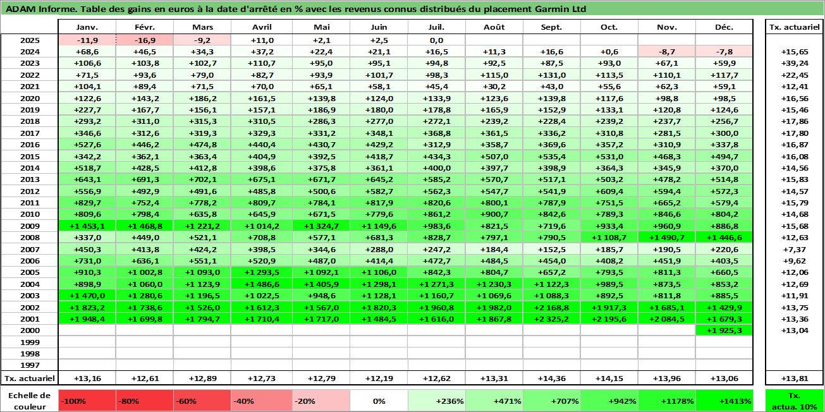The image size is (825, 412).
Task: Click the -8,7 cell for November 2024
Action: 667,51
